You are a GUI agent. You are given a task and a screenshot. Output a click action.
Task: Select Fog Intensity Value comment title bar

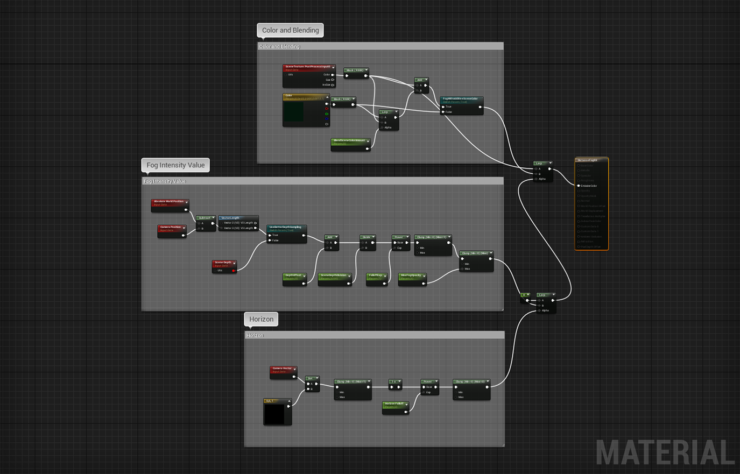pyautogui.click(x=322, y=181)
